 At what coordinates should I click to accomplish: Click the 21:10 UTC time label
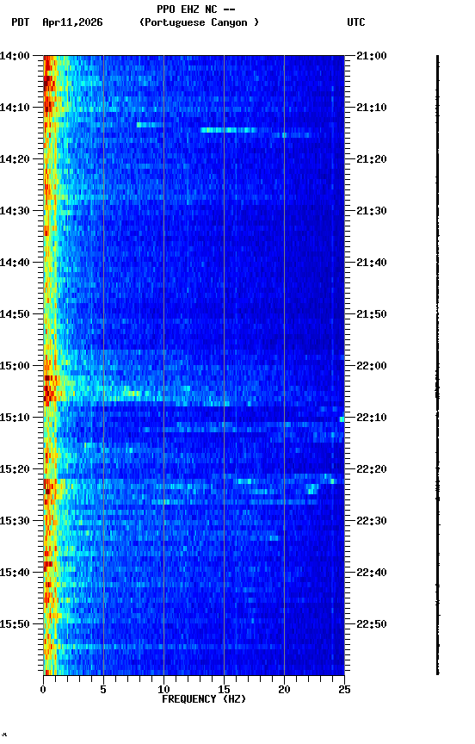click(372, 108)
